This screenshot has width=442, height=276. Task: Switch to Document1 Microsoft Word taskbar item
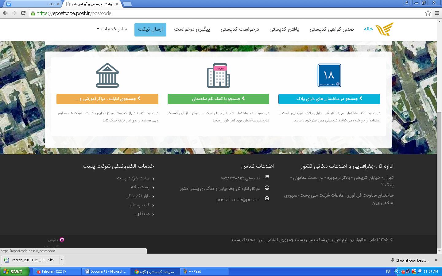pyautogui.click(x=106, y=271)
